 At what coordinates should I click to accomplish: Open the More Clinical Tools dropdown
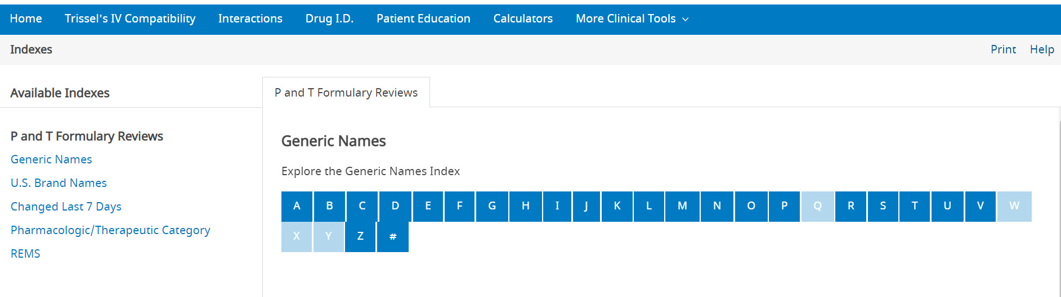point(632,19)
